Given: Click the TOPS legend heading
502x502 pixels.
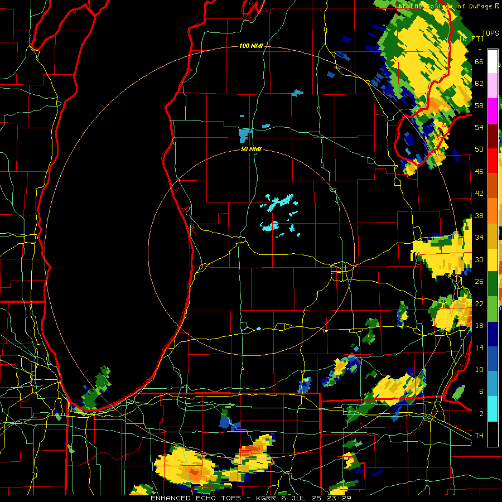Looking at the screenshot, I should [x=490, y=33].
